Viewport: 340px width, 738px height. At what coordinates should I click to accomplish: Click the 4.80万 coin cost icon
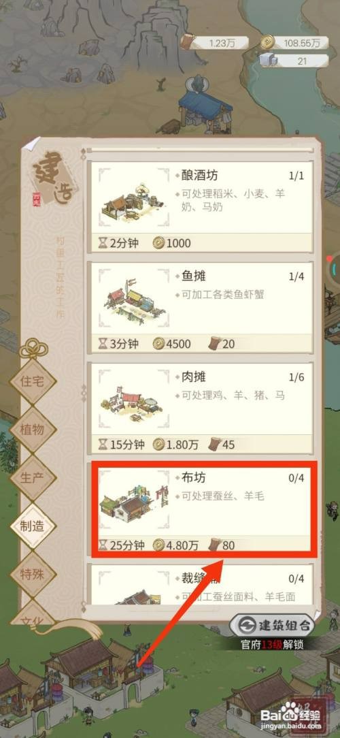pos(159,545)
